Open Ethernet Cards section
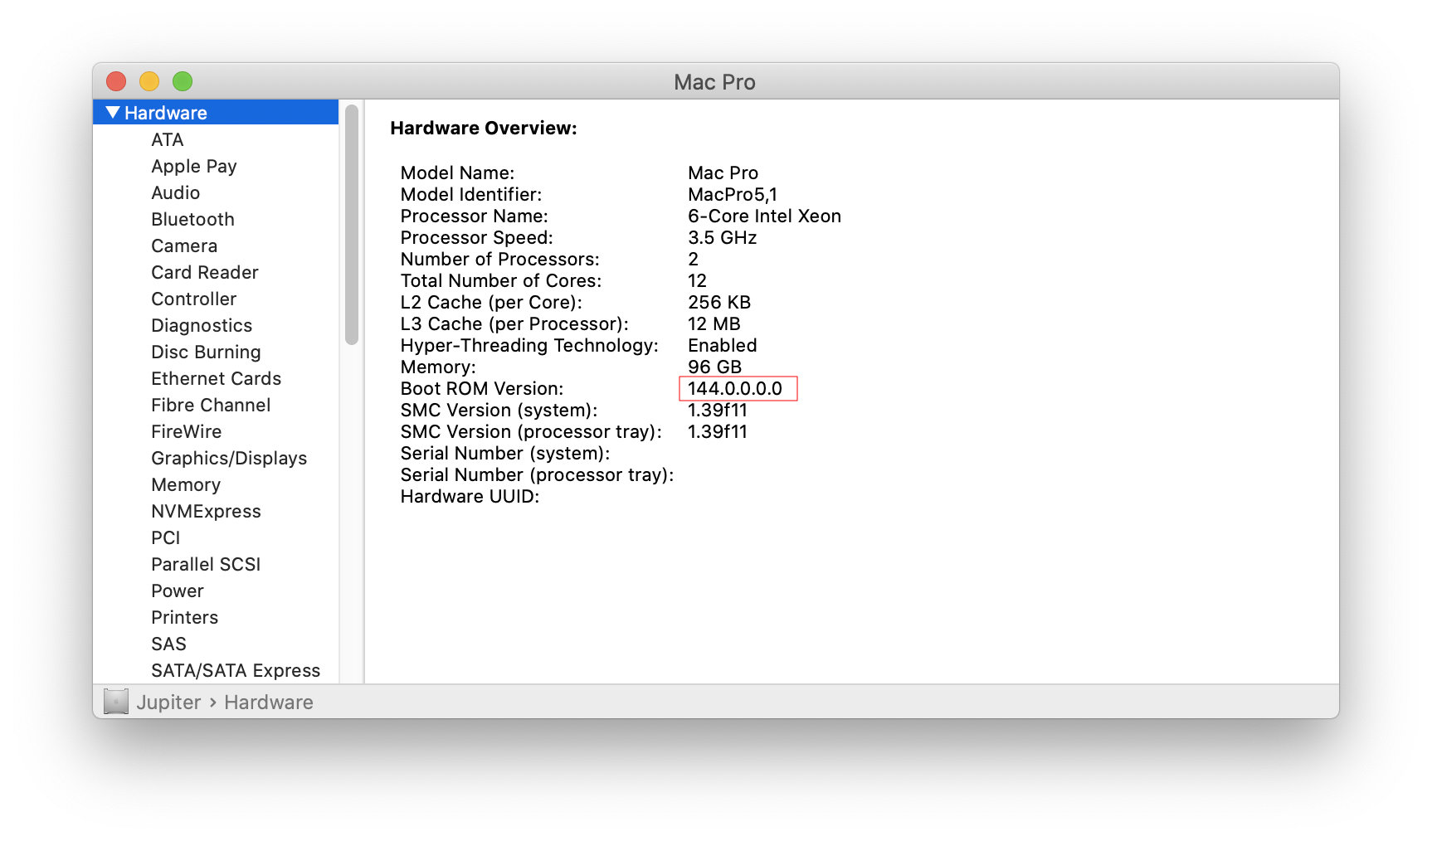The height and width of the screenshot is (841, 1432). click(x=216, y=378)
